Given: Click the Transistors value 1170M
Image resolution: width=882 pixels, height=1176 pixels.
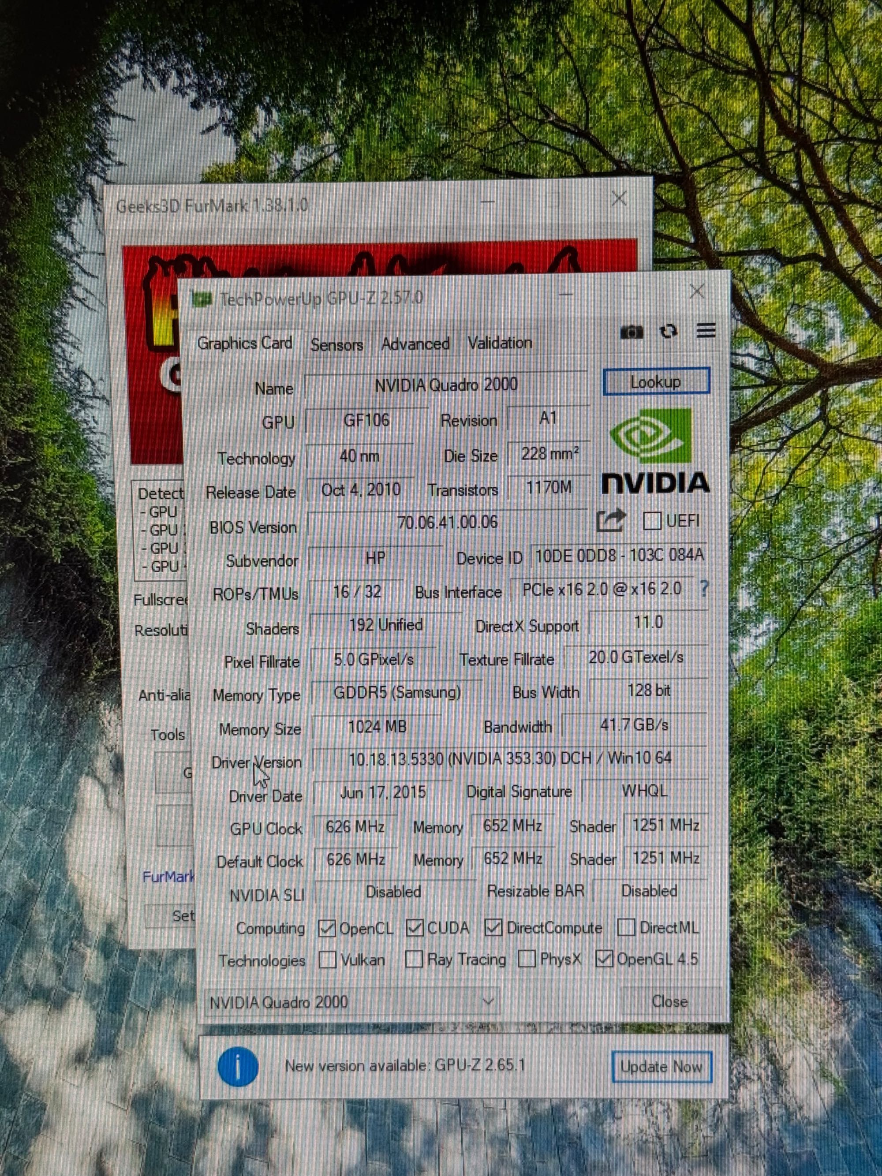Looking at the screenshot, I should click(x=549, y=488).
